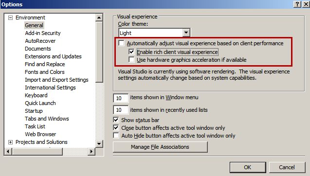Image resolution: width=310 pixels, height=176 pixels.
Task: Click the tree horizontal scroll right arrow
Action: pos(91,152)
